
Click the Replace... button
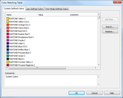(x=110, y=31)
